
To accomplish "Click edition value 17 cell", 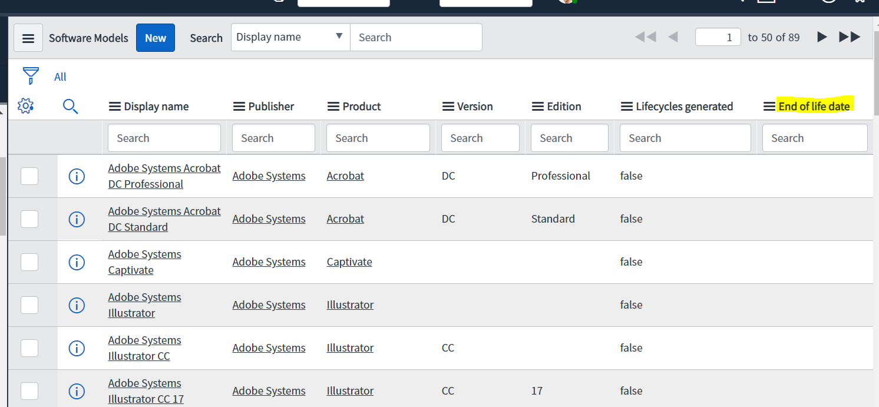I will click(537, 391).
